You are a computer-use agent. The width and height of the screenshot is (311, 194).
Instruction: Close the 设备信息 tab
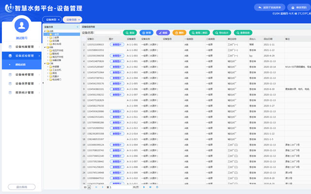click(x=80, y=20)
